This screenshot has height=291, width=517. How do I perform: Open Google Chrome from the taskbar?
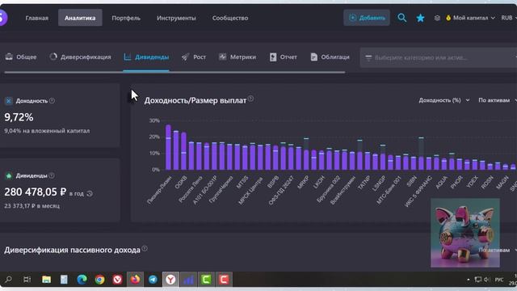99,280
